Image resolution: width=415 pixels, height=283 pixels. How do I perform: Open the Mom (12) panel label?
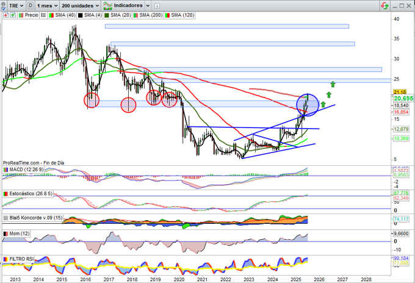pyautogui.click(x=20, y=234)
